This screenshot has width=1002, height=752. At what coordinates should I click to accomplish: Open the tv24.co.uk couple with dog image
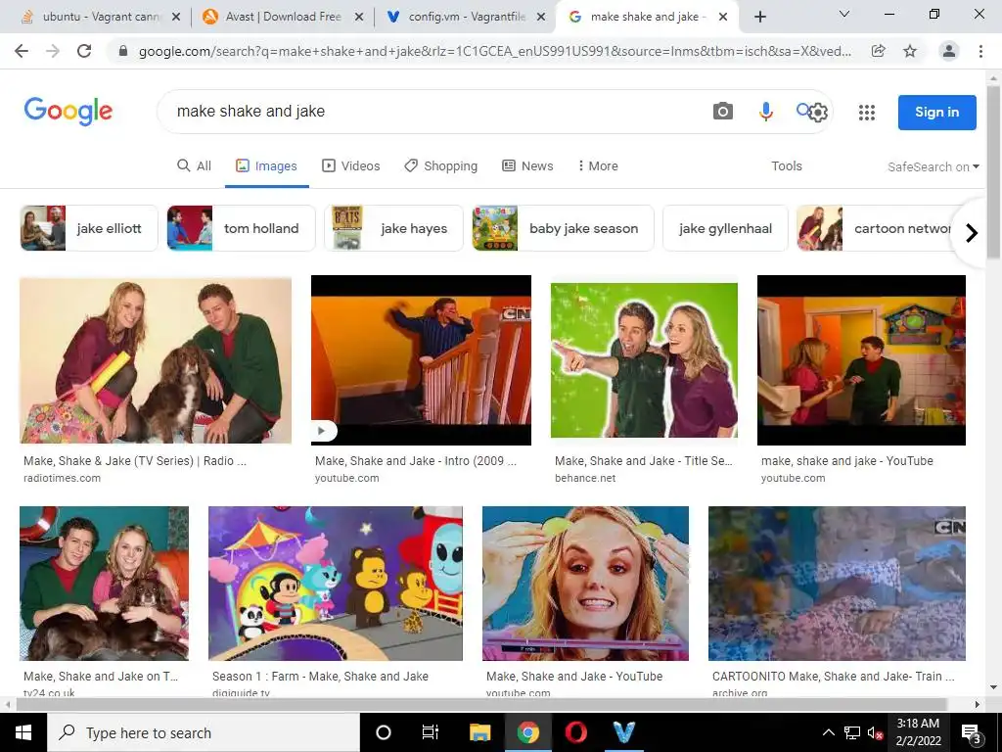(x=104, y=584)
